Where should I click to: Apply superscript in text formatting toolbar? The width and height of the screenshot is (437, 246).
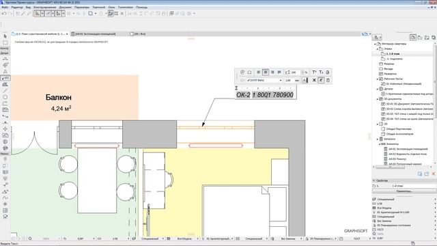(314, 72)
